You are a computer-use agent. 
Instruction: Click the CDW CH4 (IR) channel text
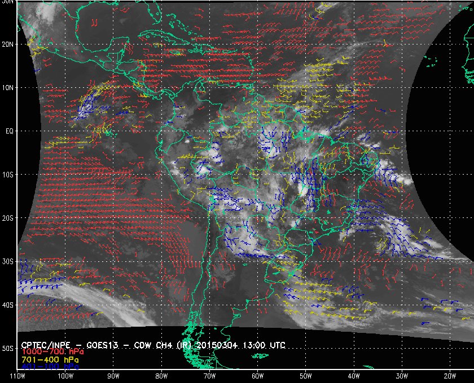click(x=162, y=345)
